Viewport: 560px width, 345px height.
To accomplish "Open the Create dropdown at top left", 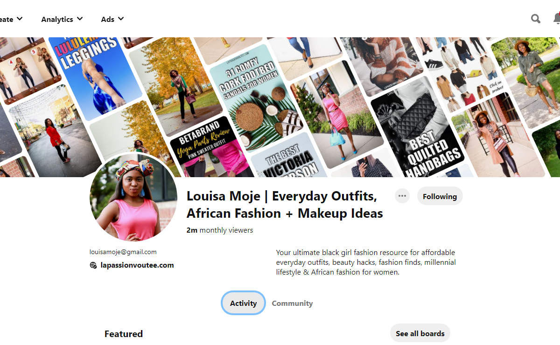I will tap(11, 19).
